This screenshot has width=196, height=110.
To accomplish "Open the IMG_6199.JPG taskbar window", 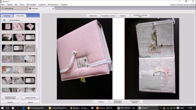I will (127, 108).
